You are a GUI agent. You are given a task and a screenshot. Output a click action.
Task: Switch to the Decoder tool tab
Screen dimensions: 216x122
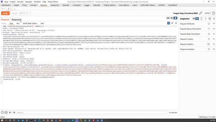point(66,5)
